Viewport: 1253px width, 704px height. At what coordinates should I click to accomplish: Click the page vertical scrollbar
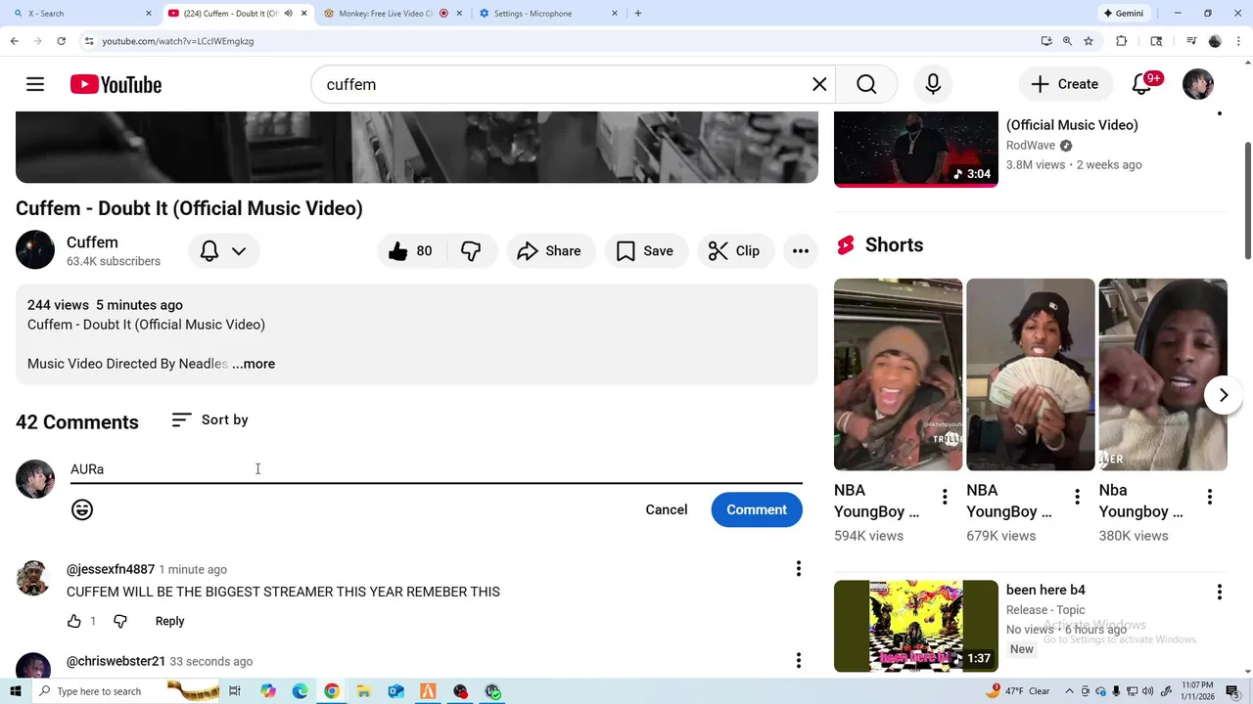point(1247,200)
